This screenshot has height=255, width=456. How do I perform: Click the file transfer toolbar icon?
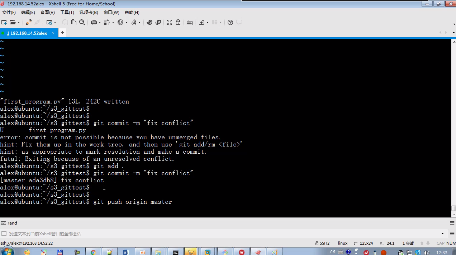click(107, 22)
